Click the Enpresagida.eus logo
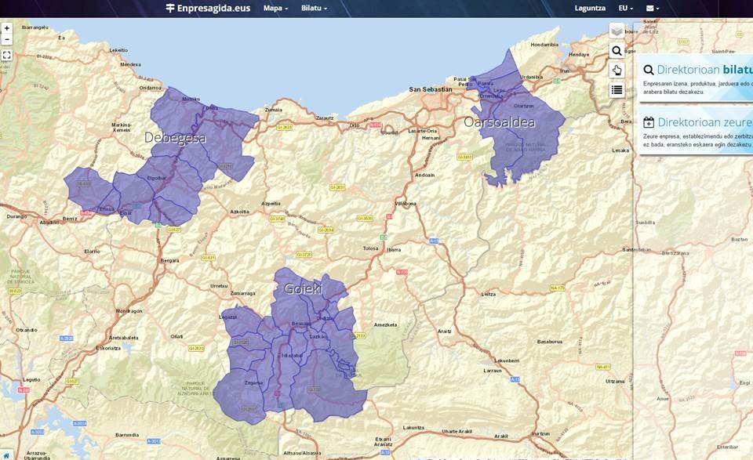Image resolution: width=753 pixels, height=460 pixels. coord(208,8)
